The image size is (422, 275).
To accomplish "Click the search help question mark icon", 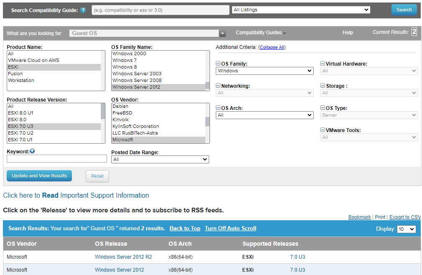I will [83, 10].
